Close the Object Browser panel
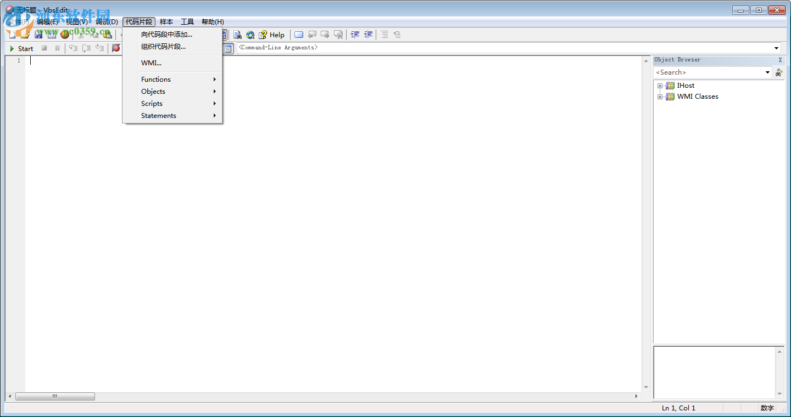The image size is (791, 417). pos(780,60)
